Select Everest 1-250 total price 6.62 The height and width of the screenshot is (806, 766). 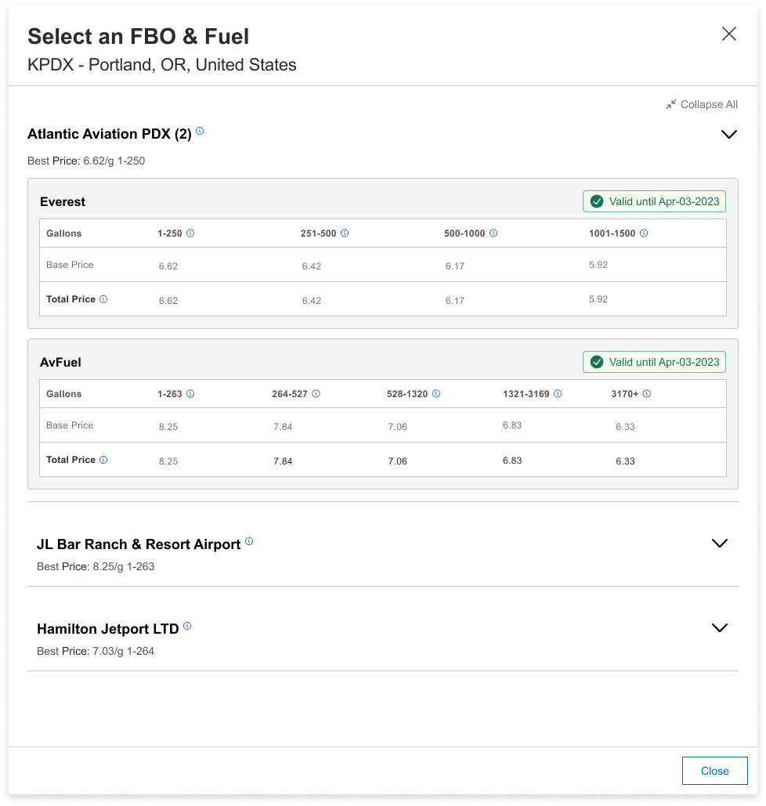point(168,301)
